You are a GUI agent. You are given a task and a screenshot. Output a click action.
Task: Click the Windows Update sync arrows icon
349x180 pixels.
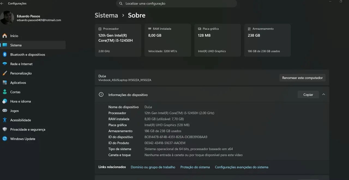pyautogui.click(x=5, y=139)
